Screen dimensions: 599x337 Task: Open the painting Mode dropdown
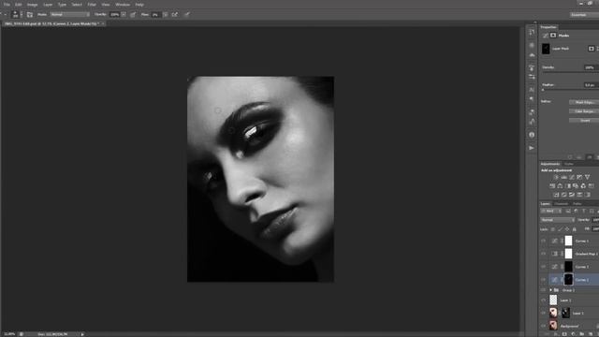(x=70, y=15)
